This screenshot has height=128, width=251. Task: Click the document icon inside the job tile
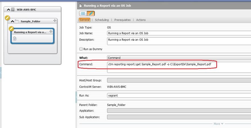pos(15,39)
